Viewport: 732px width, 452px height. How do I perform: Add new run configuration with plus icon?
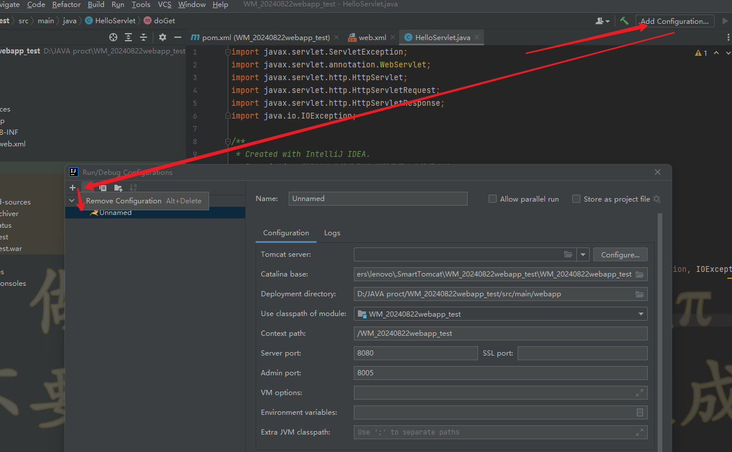point(73,188)
